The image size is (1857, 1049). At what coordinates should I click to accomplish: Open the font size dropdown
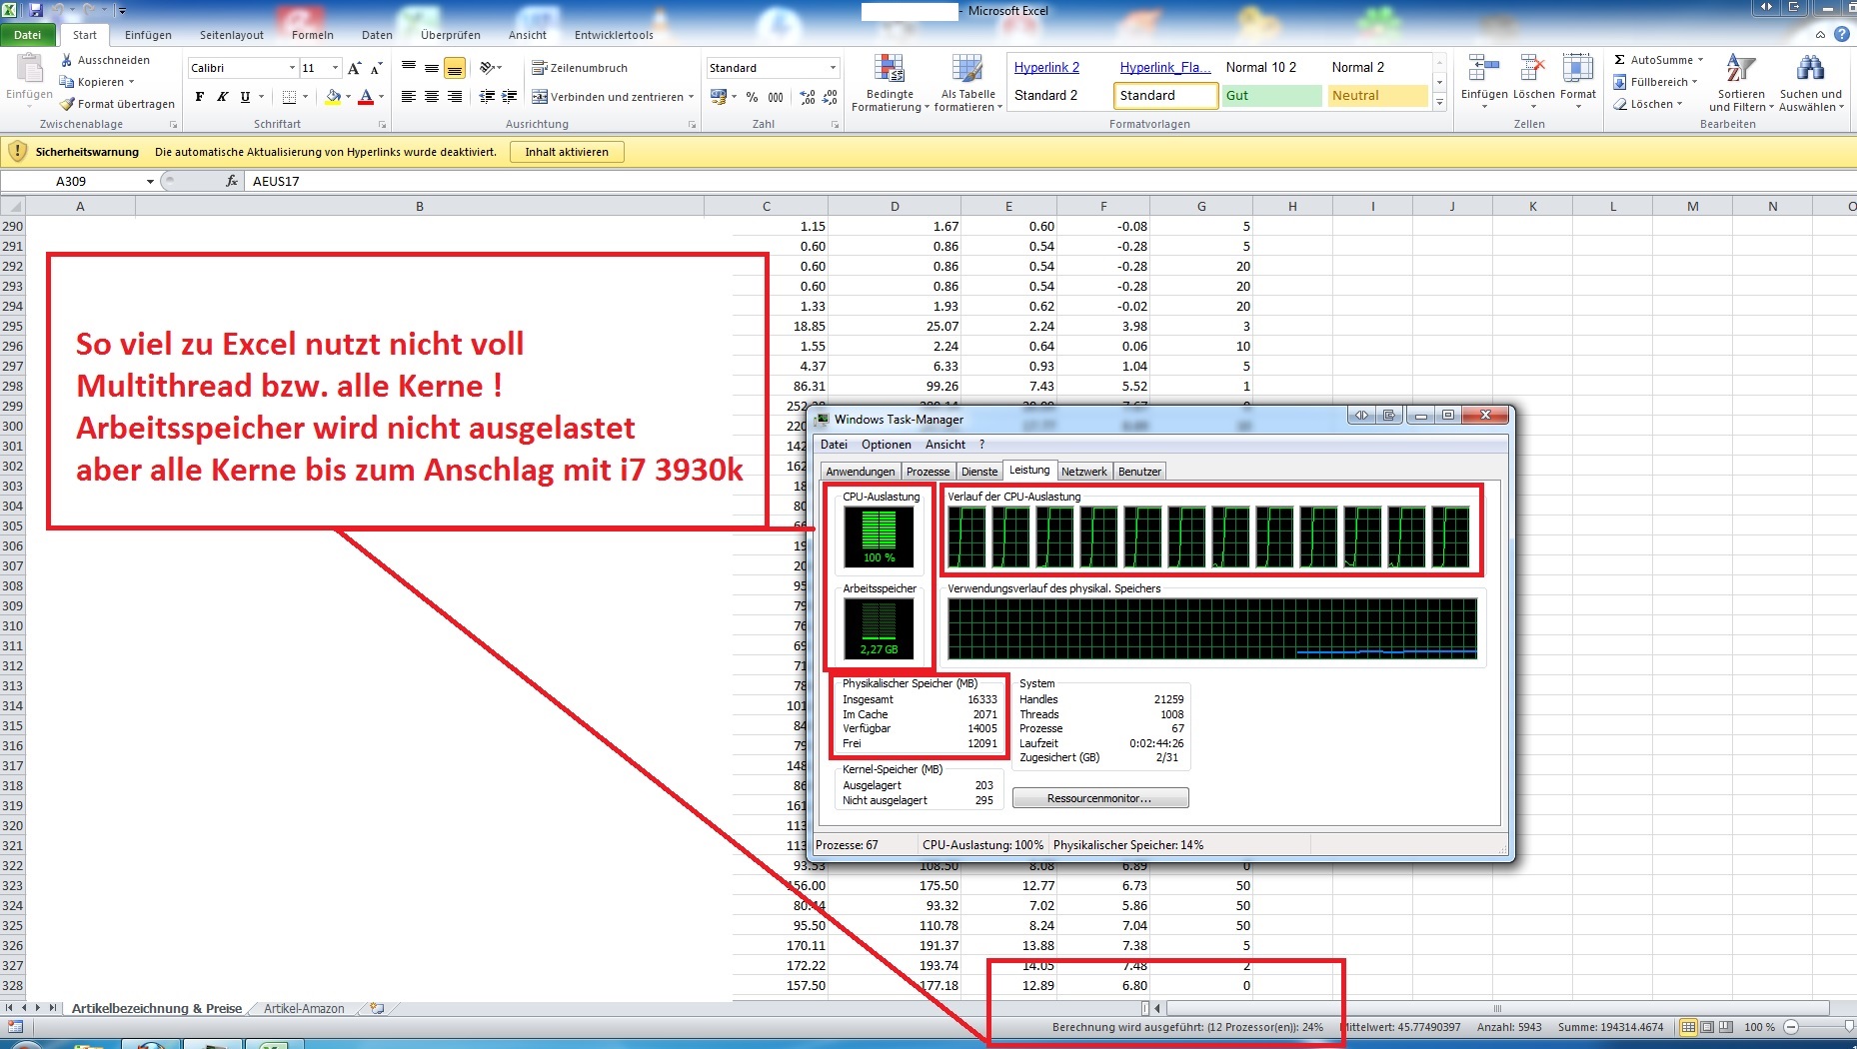coord(335,68)
